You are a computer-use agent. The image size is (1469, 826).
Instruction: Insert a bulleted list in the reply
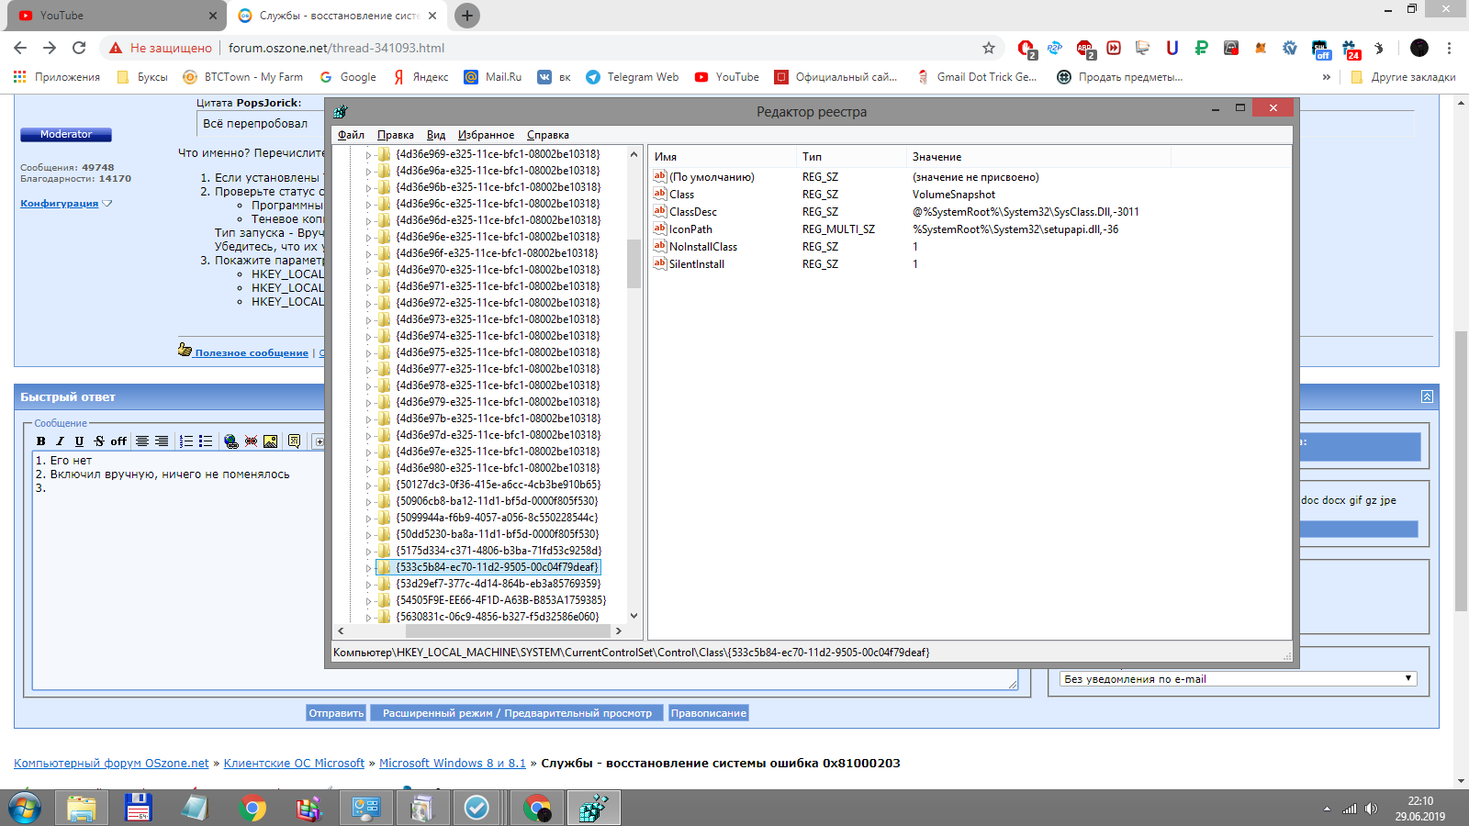coord(206,441)
